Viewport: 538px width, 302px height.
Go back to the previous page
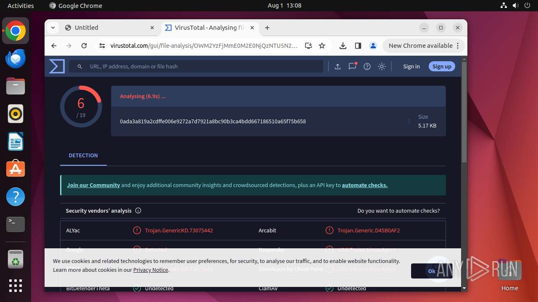54,46
